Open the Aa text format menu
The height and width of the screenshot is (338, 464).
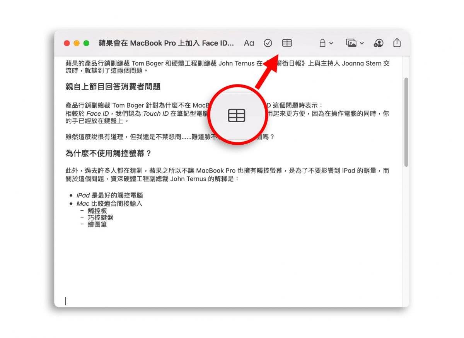[x=249, y=43]
